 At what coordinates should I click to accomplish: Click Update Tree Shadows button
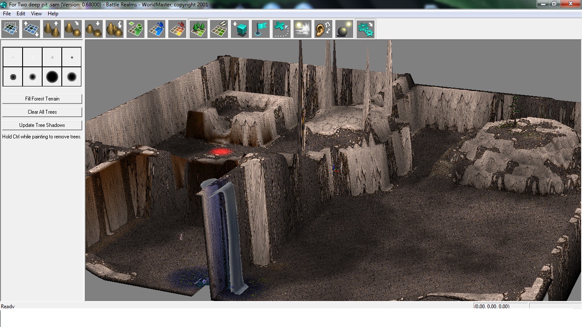42,125
